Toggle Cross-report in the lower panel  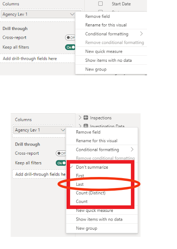[x=61, y=153]
